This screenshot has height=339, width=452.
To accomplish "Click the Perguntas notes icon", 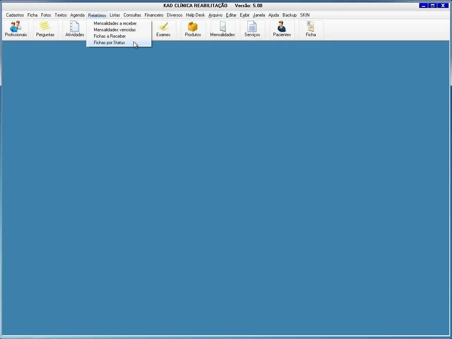I will coord(45,29).
